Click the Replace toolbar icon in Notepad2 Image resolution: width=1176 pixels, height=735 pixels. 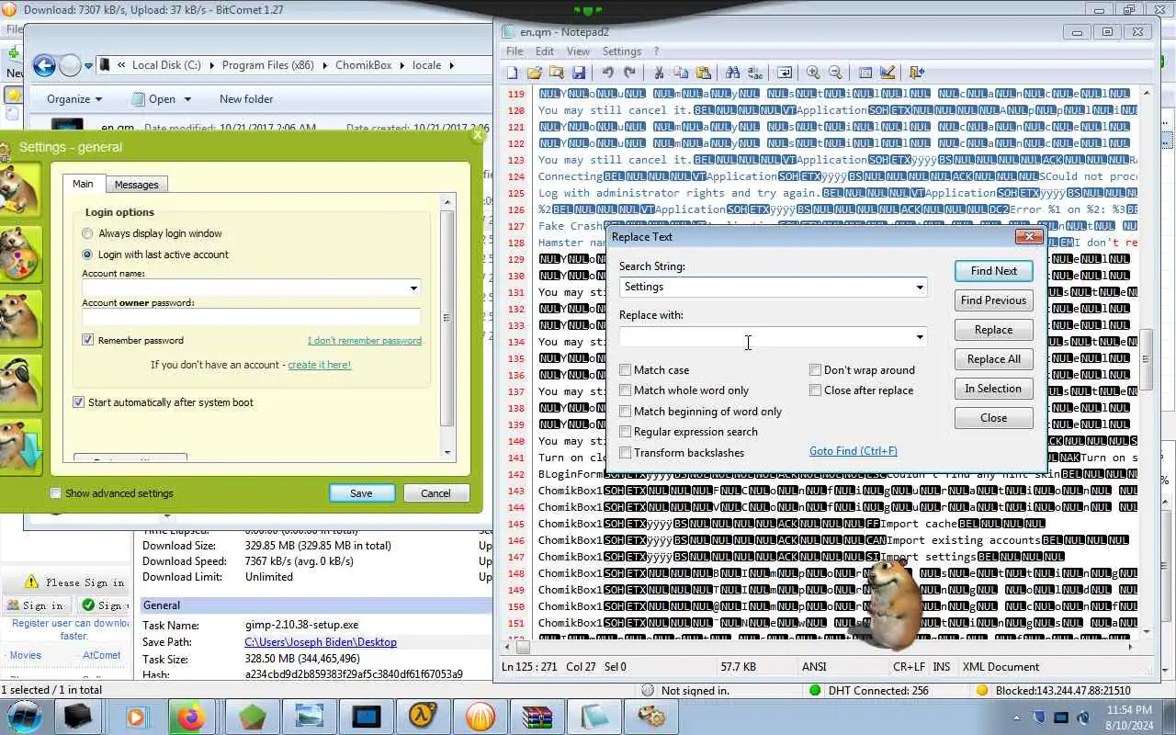coord(754,73)
